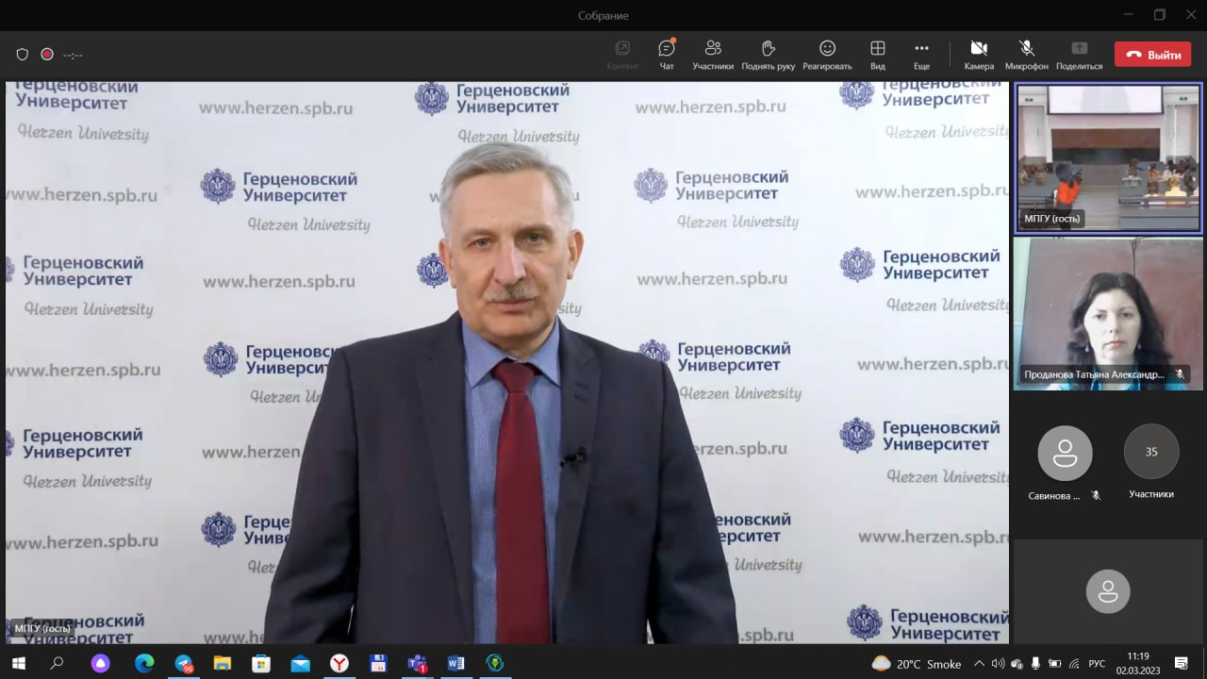The width and height of the screenshot is (1207, 679).
Task: Open Telegram from the taskbar
Action: [x=184, y=663]
